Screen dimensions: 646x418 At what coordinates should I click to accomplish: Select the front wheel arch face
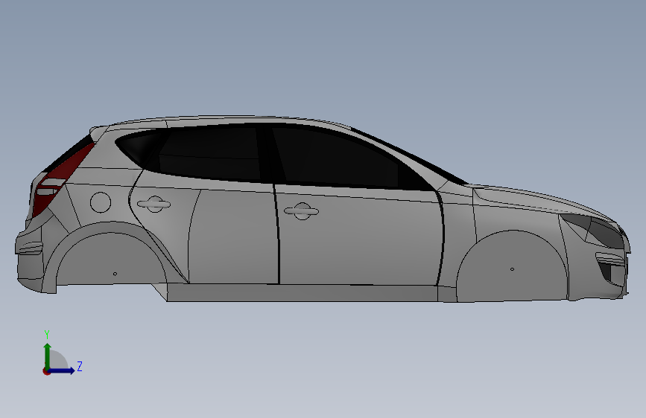512,268
